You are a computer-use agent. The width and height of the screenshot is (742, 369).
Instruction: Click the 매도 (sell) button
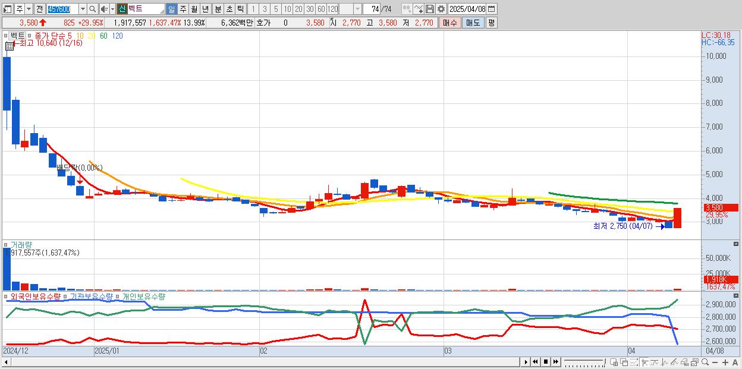(473, 23)
